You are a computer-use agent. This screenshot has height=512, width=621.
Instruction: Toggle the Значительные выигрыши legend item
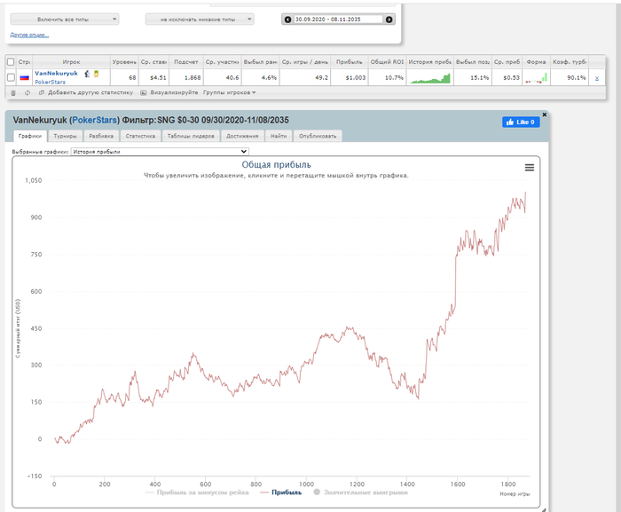[x=360, y=492]
